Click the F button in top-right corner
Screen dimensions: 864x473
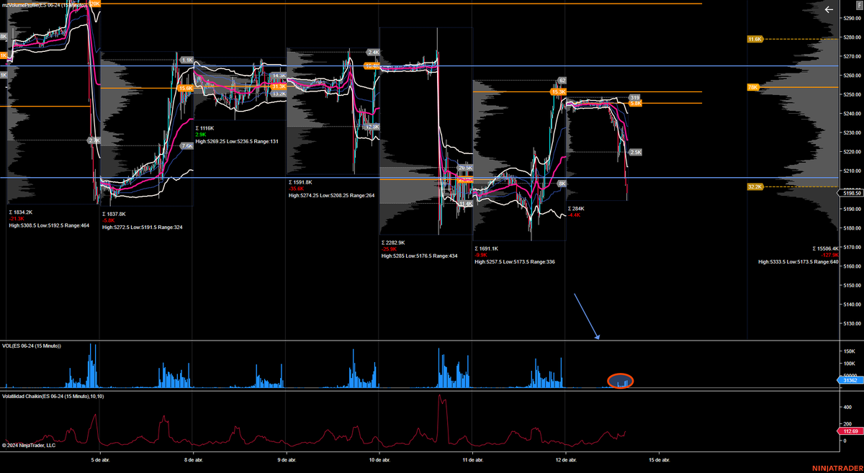pos(858,5)
